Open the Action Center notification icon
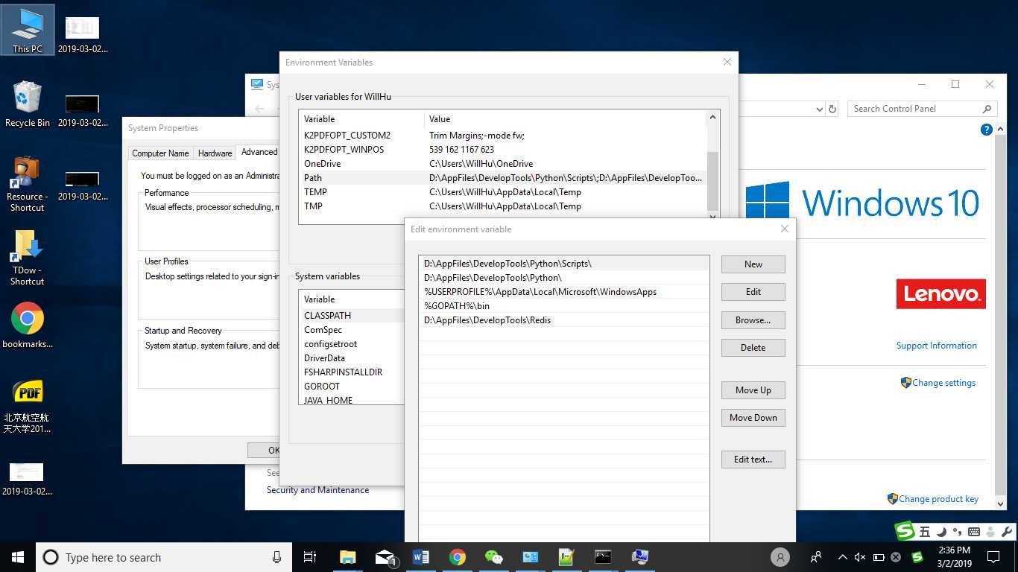1018x572 pixels. 993,557
